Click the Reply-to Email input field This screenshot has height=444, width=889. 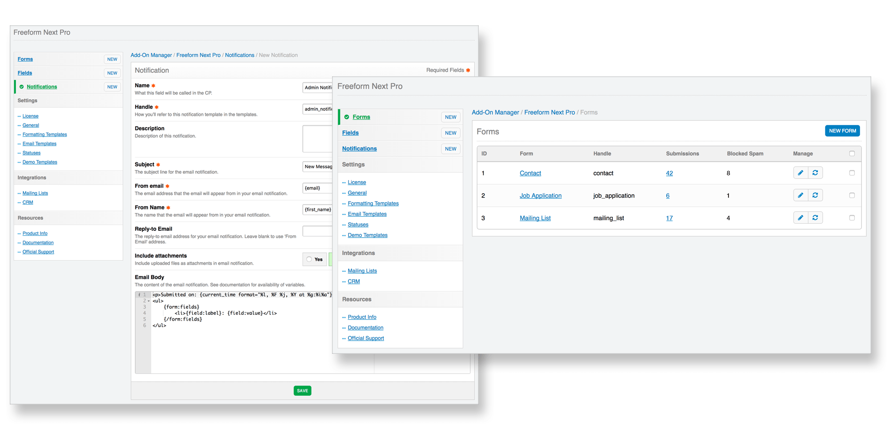tap(317, 231)
